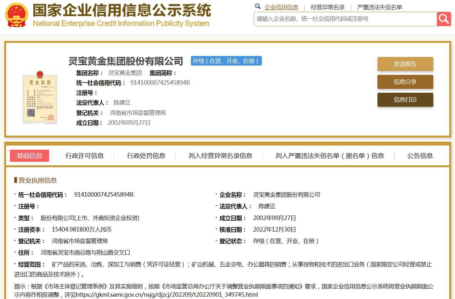
Task: Click the red search magnifier button
Action: point(444,19)
